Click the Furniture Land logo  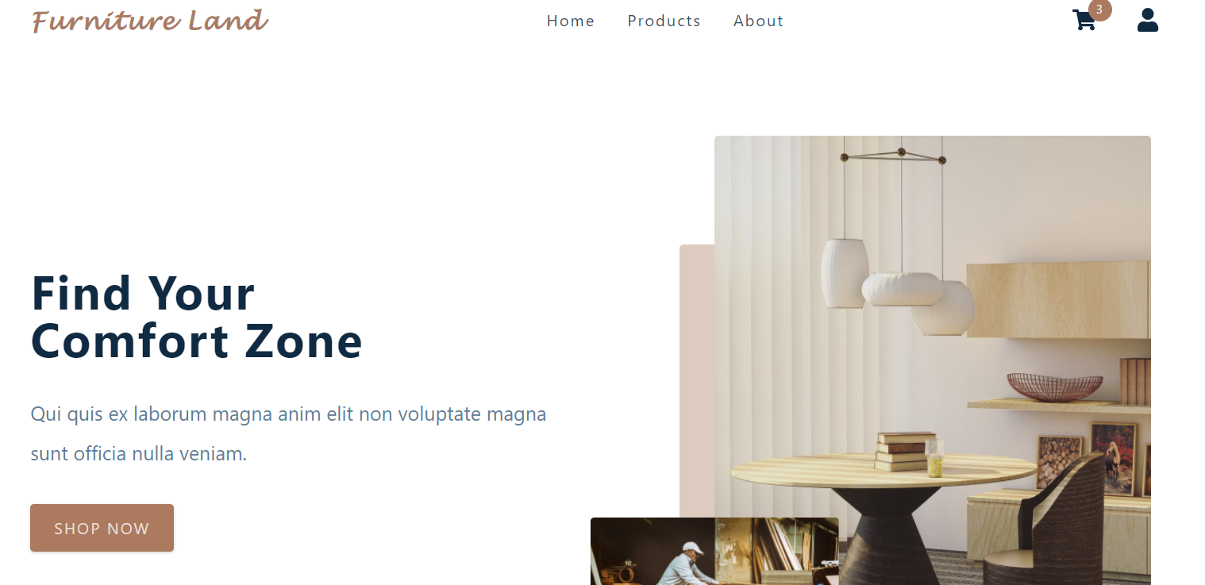150,21
